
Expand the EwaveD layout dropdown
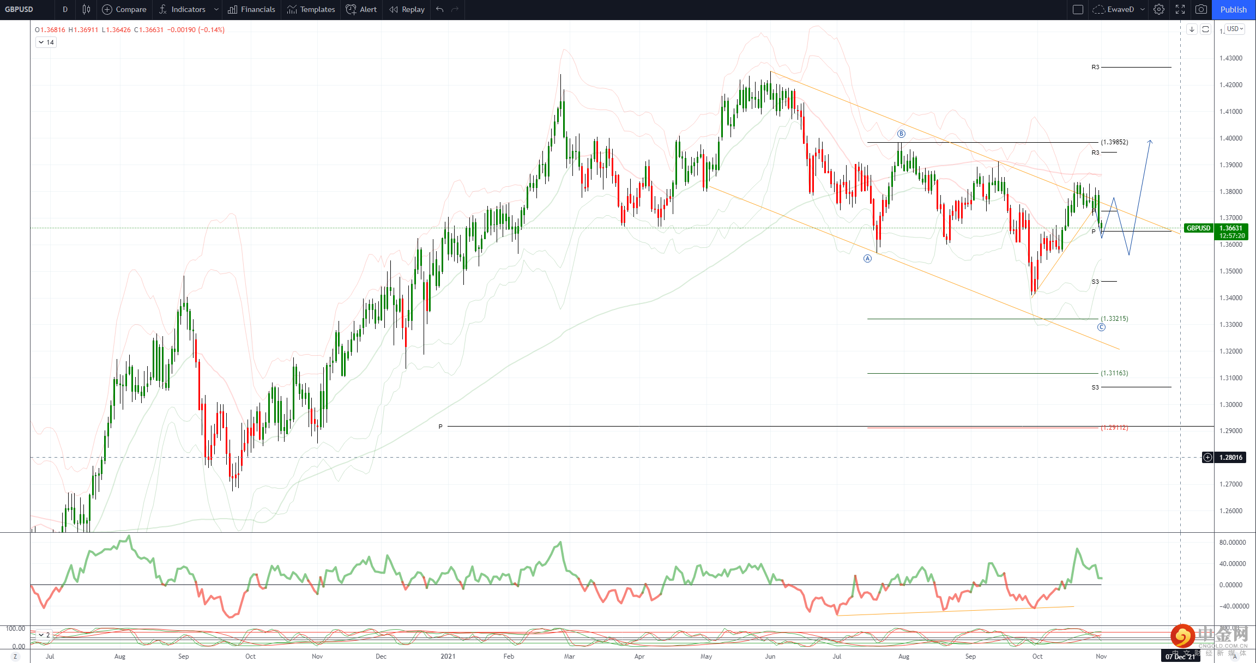pyautogui.click(x=1143, y=9)
